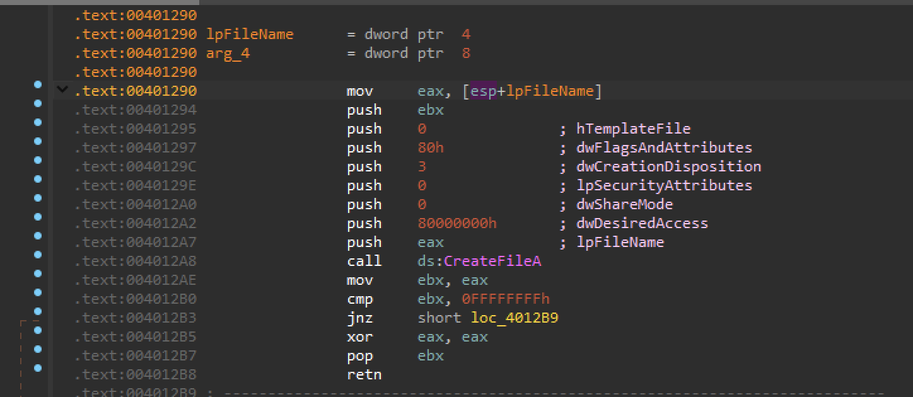Click ebx operand at push 00401294
Image resolution: width=913 pixels, height=397 pixels.
point(431,110)
